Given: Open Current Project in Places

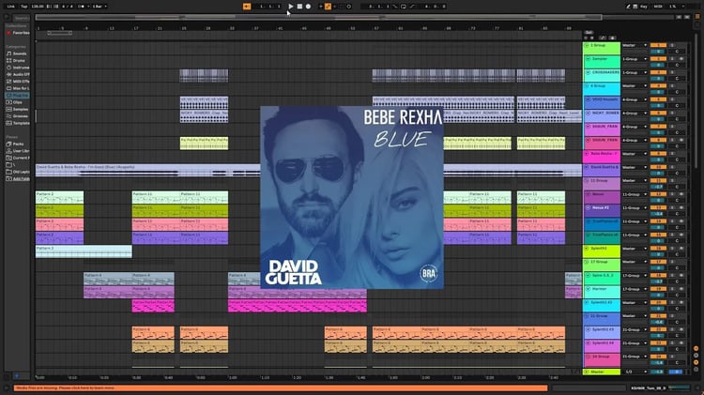Looking at the screenshot, I should pos(17,158).
